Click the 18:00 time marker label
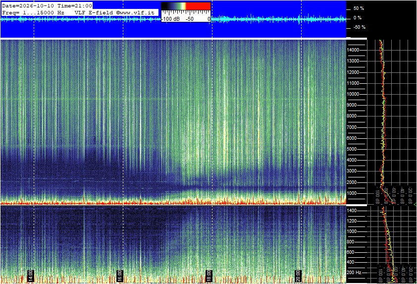 [209, 276]
